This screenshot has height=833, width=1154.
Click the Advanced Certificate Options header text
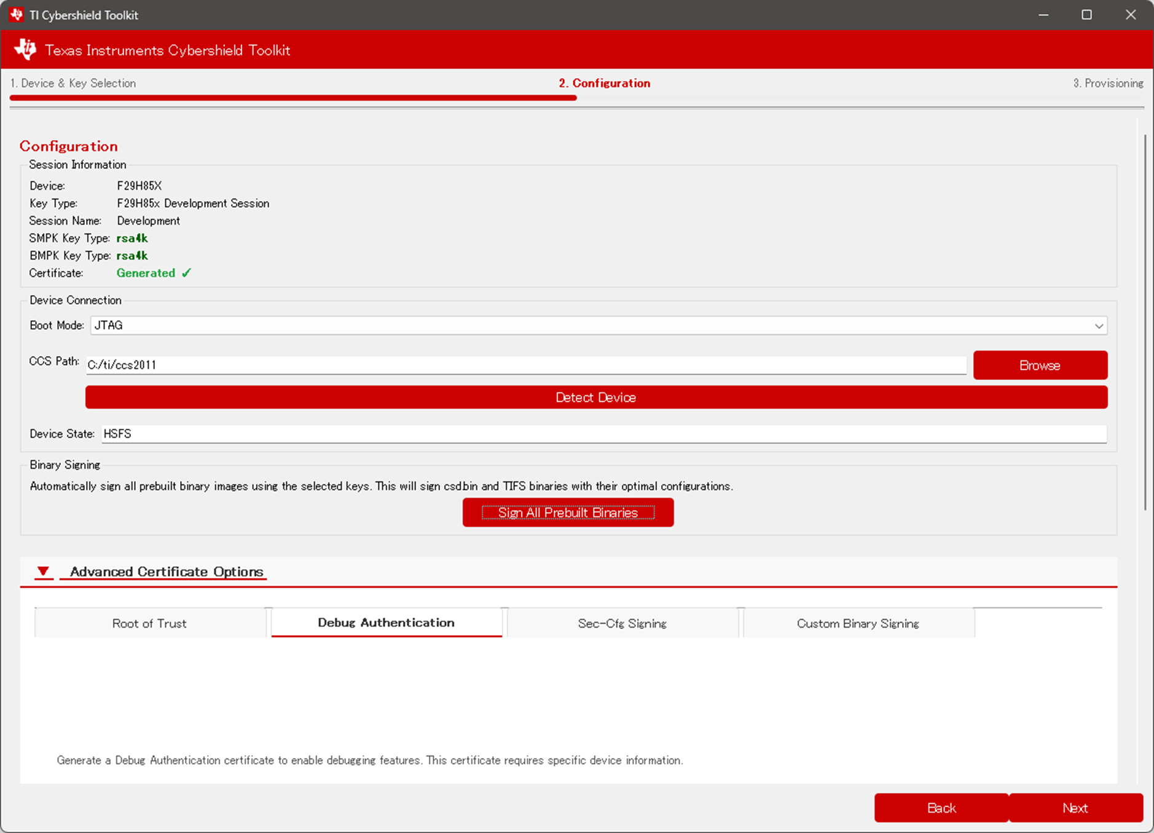[167, 572]
